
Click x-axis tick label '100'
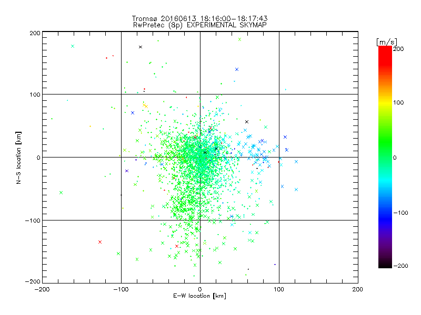pyautogui.click(x=279, y=289)
